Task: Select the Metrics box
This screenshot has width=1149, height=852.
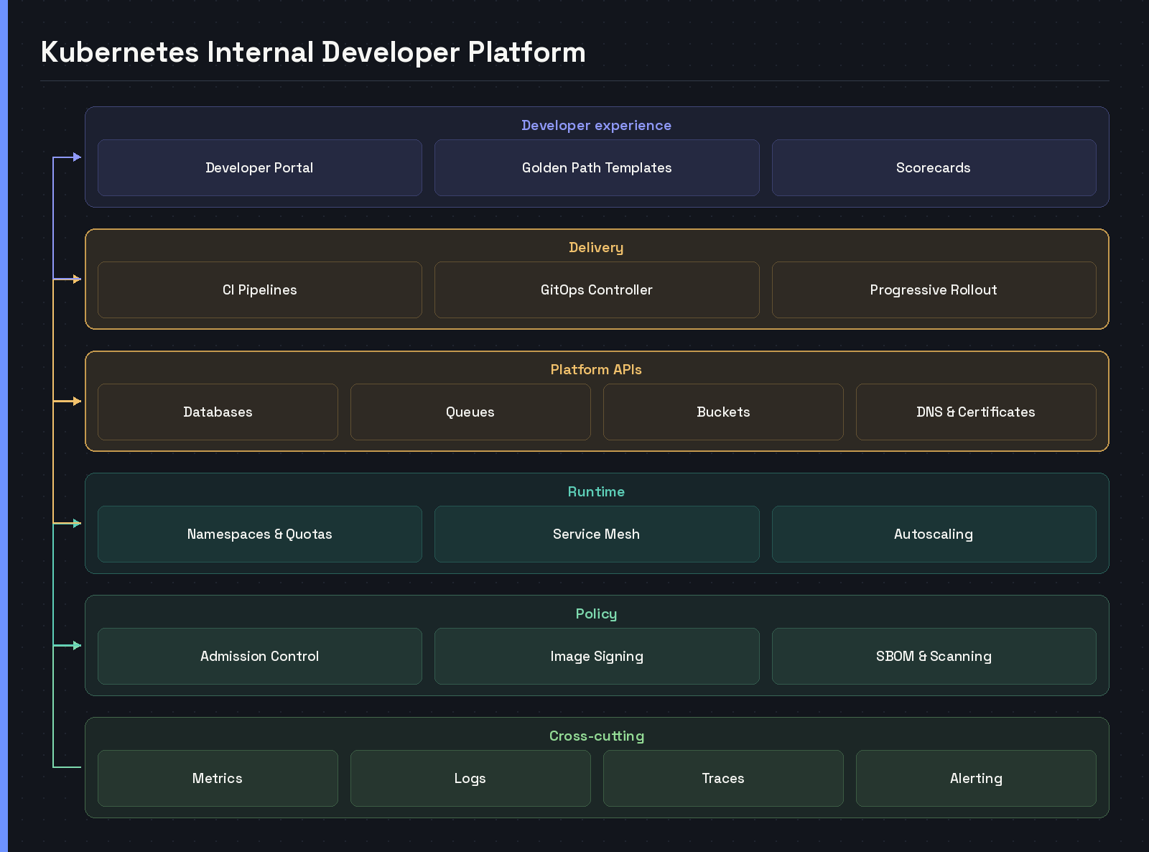Action: pyautogui.click(x=218, y=778)
